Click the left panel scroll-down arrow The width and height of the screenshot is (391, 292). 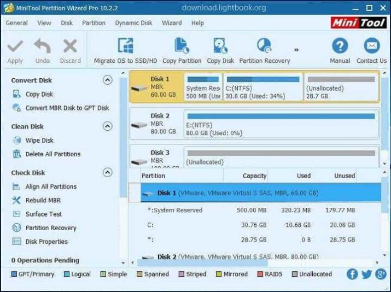(123, 263)
